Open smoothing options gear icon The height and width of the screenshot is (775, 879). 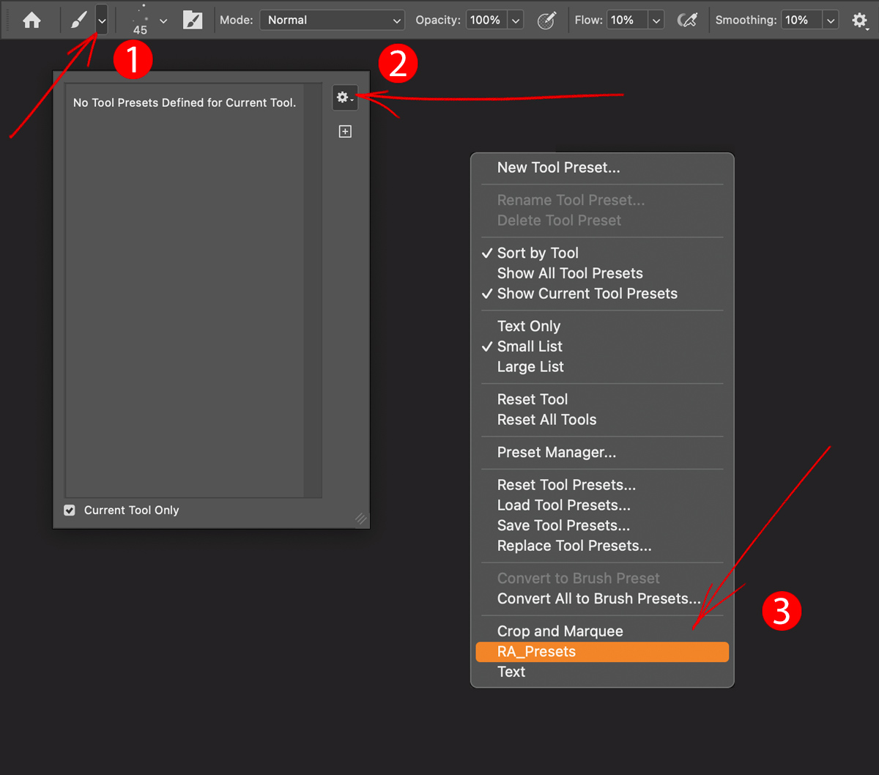[860, 21]
